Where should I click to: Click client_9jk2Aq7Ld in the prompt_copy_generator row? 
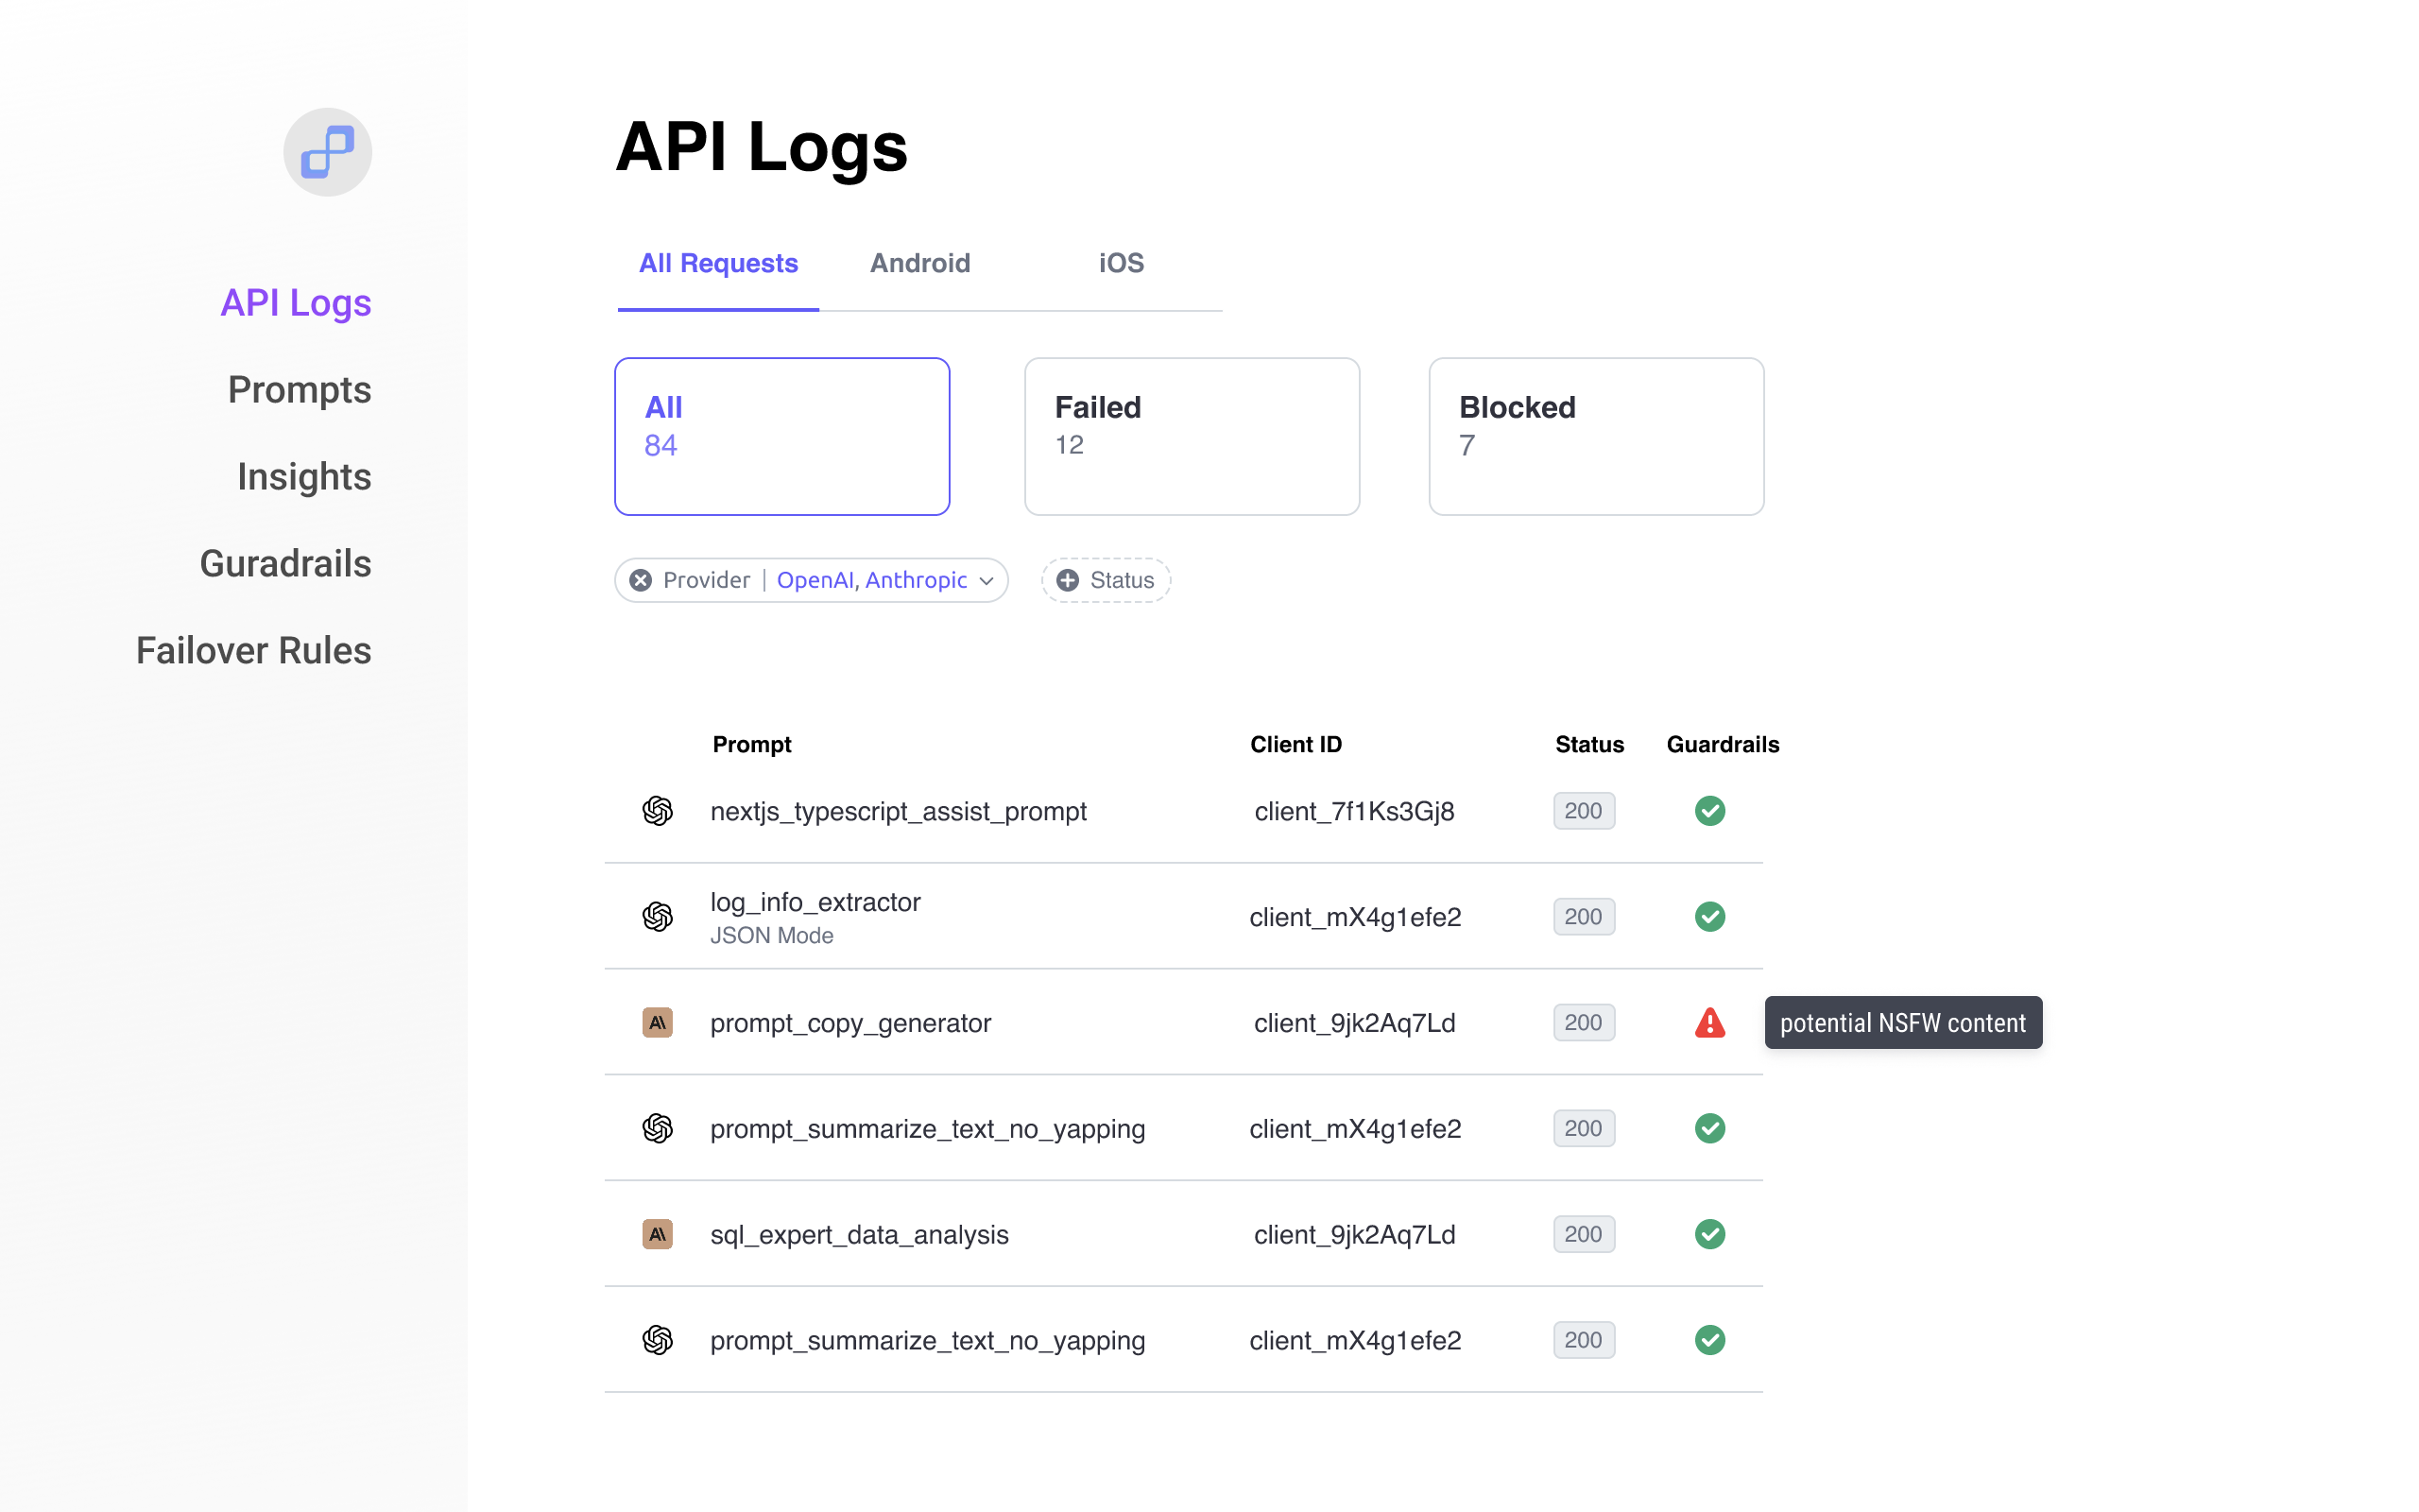click(1354, 1023)
